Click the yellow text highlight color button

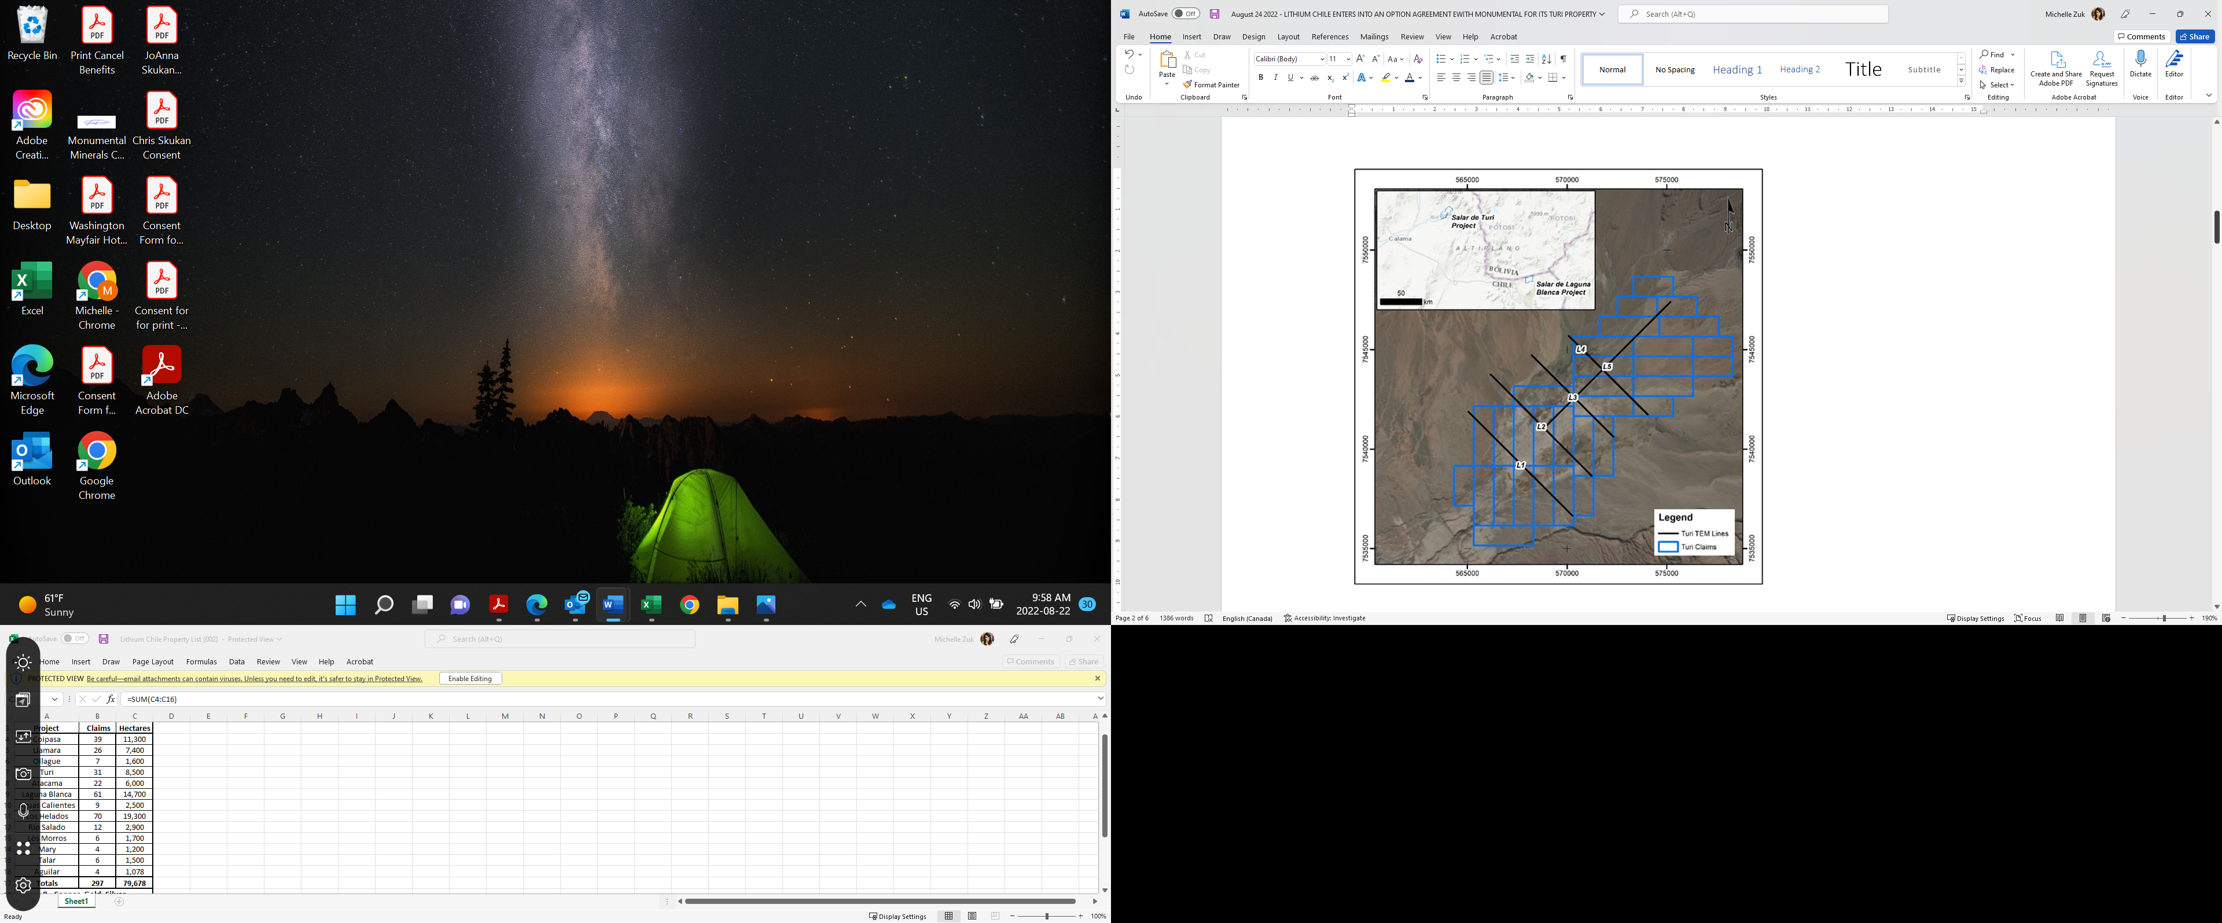1385,78
